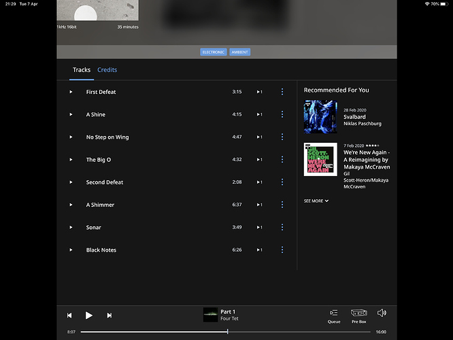Select the A Shimmer track title
453x340 pixels.
(x=100, y=205)
